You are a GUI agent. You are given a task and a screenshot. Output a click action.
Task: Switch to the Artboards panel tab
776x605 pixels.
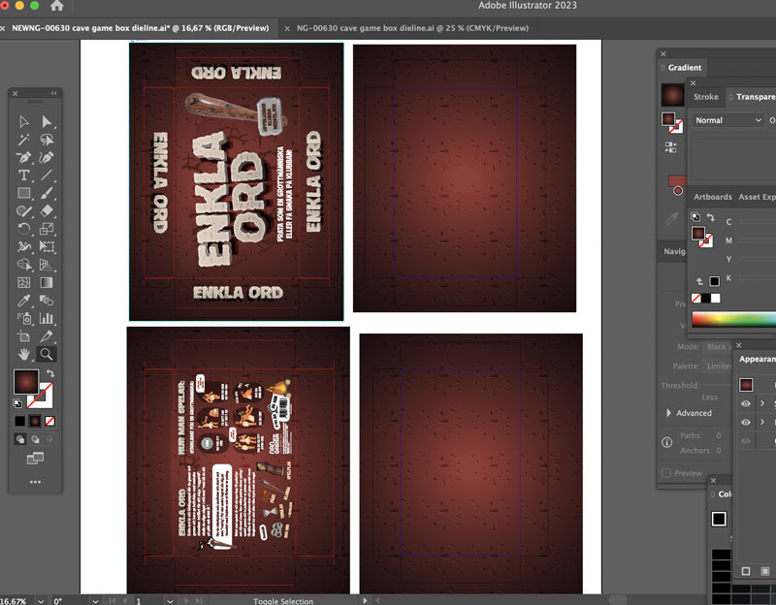coord(712,197)
